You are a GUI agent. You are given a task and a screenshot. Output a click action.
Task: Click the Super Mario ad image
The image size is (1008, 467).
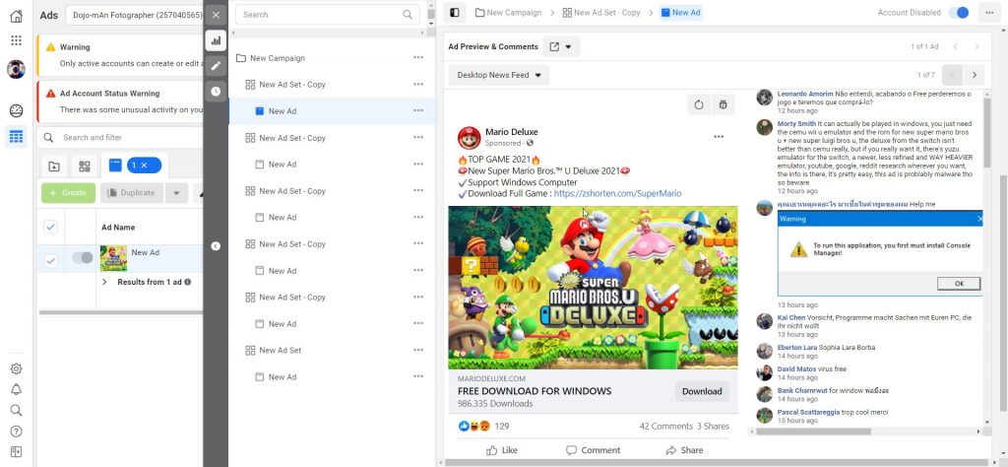coord(593,287)
